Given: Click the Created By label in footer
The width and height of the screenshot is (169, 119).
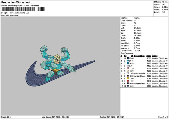Looking at the screenshot, I should pyautogui.click(x=6, y=117).
